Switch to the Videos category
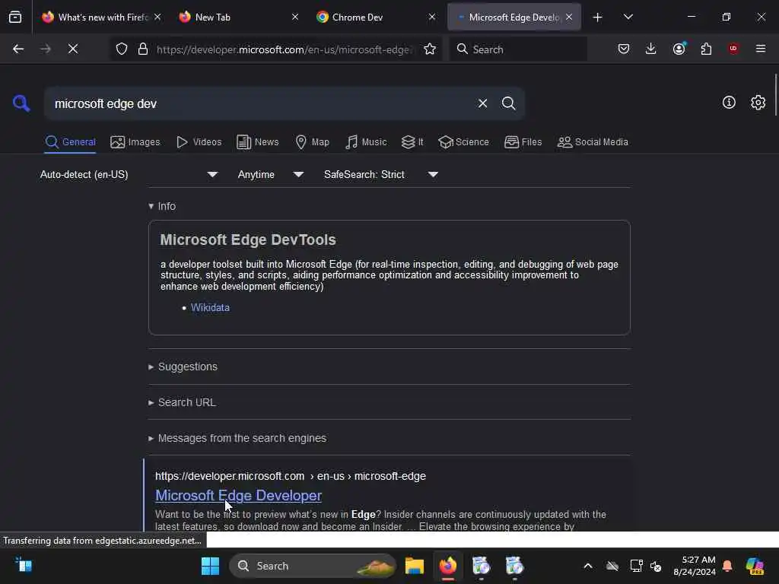 pos(199,142)
